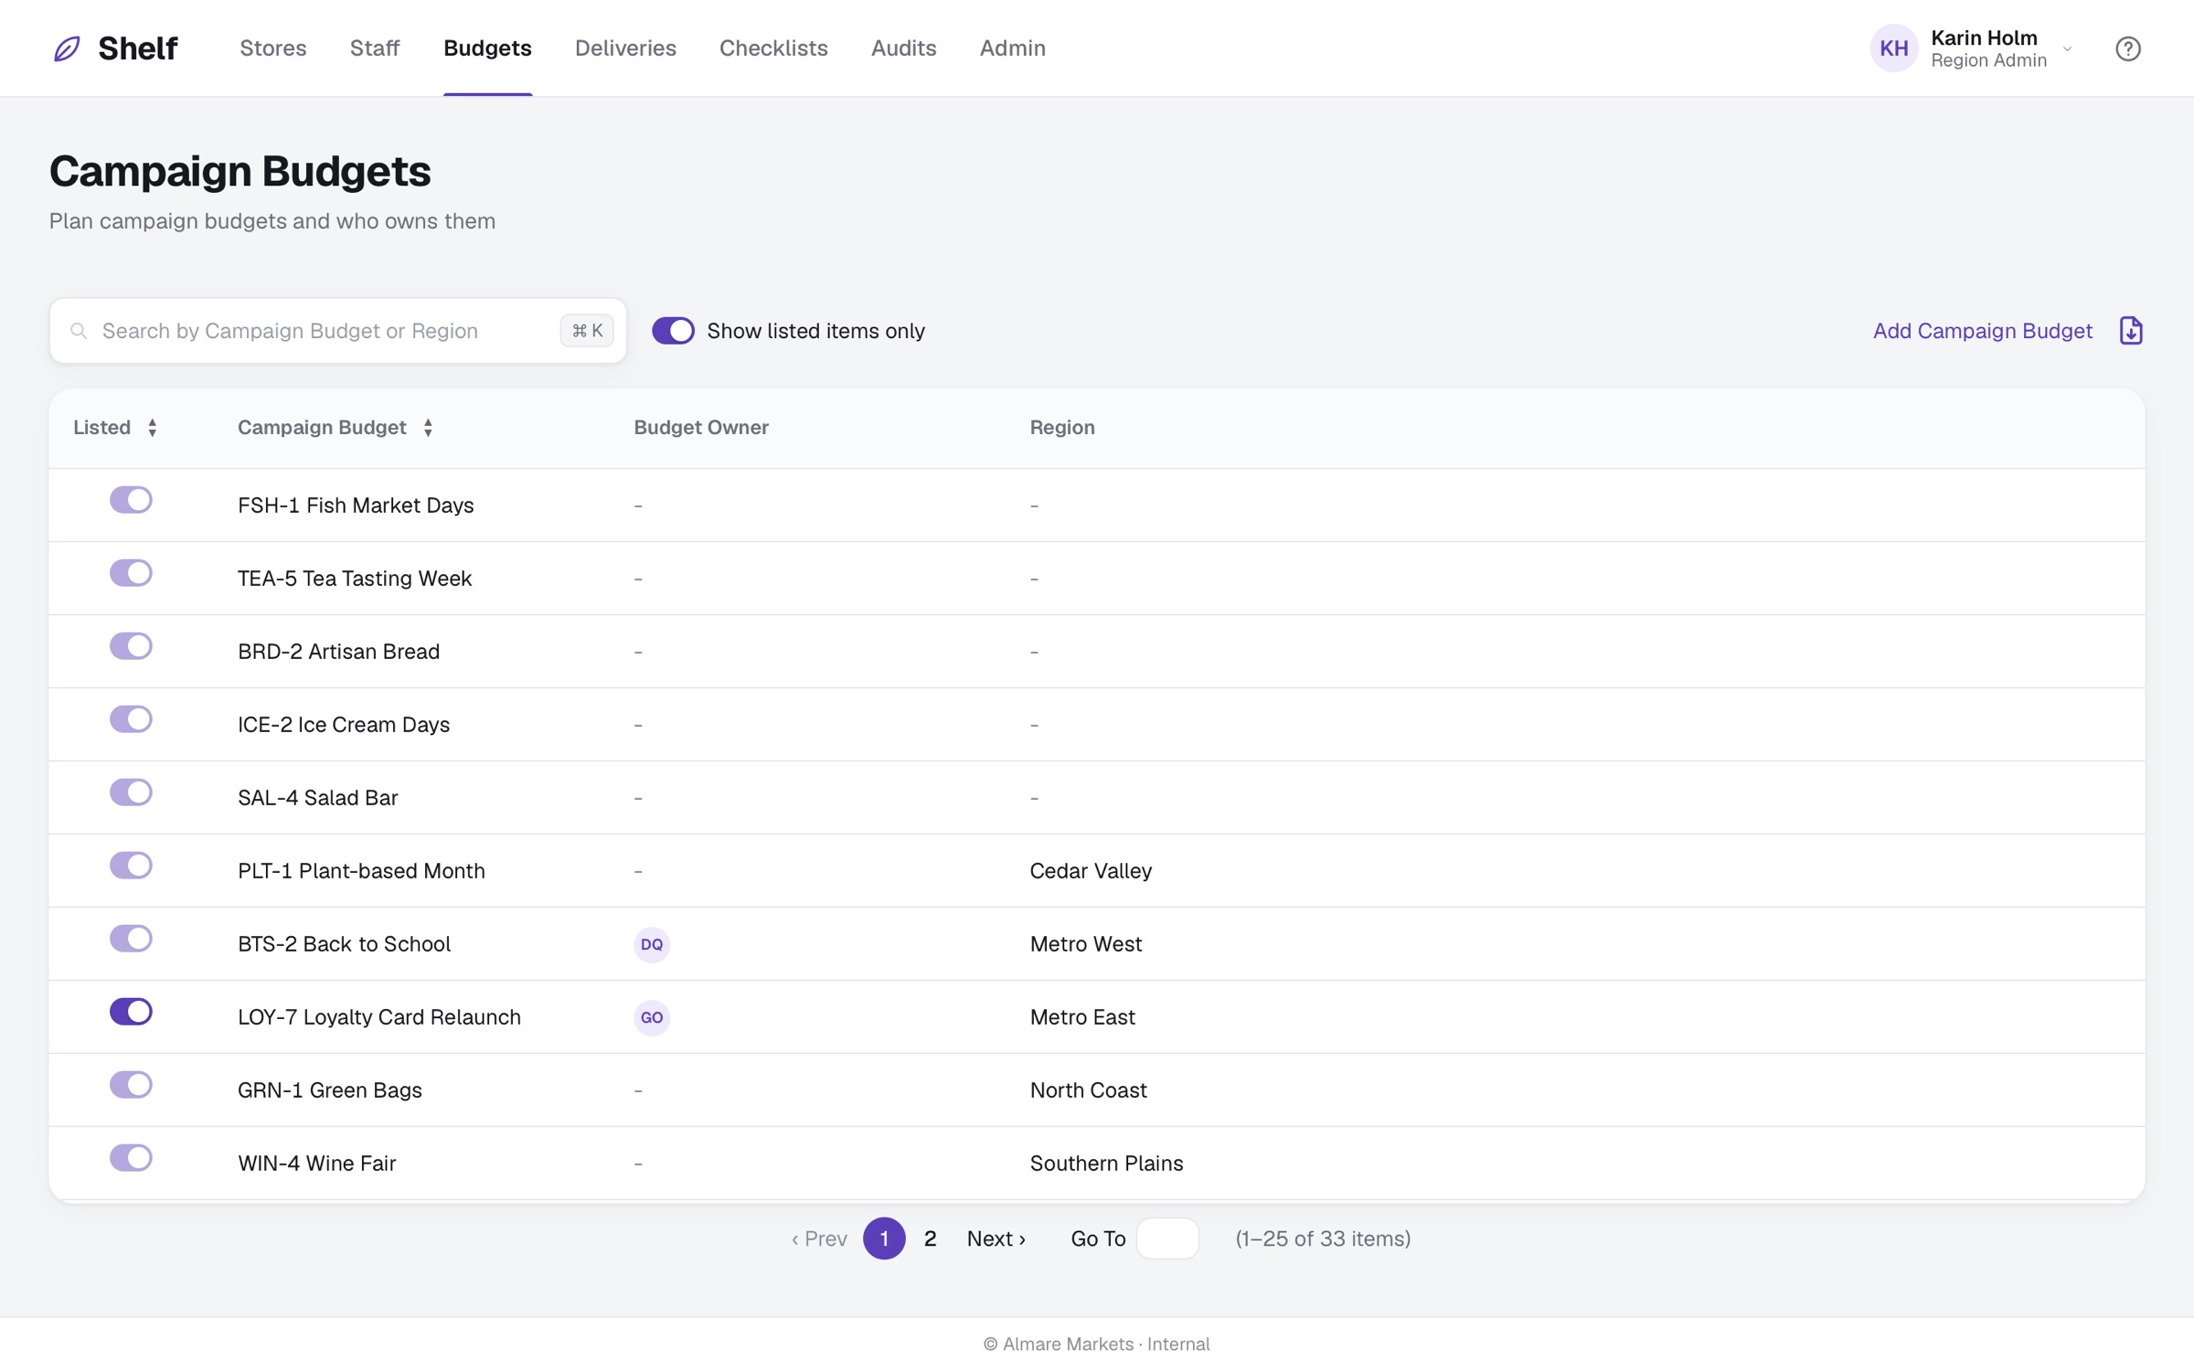This screenshot has width=2194, height=1371.
Task: Click GRN-1 Green Bags campaign name
Action: [x=329, y=1090]
